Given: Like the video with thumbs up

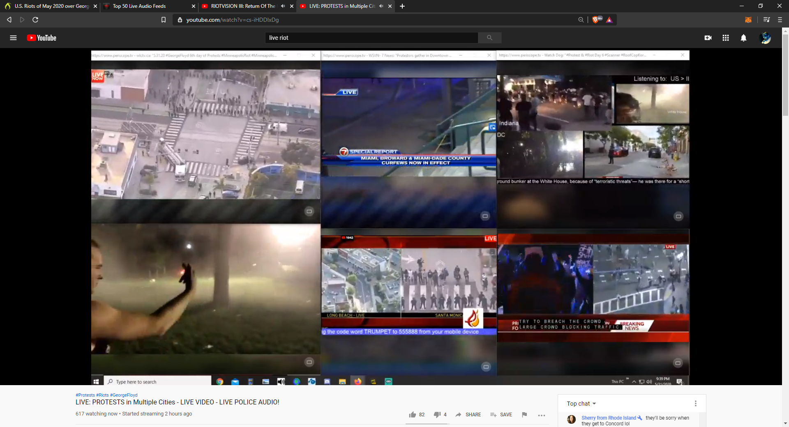Looking at the screenshot, I should [413, 415].
